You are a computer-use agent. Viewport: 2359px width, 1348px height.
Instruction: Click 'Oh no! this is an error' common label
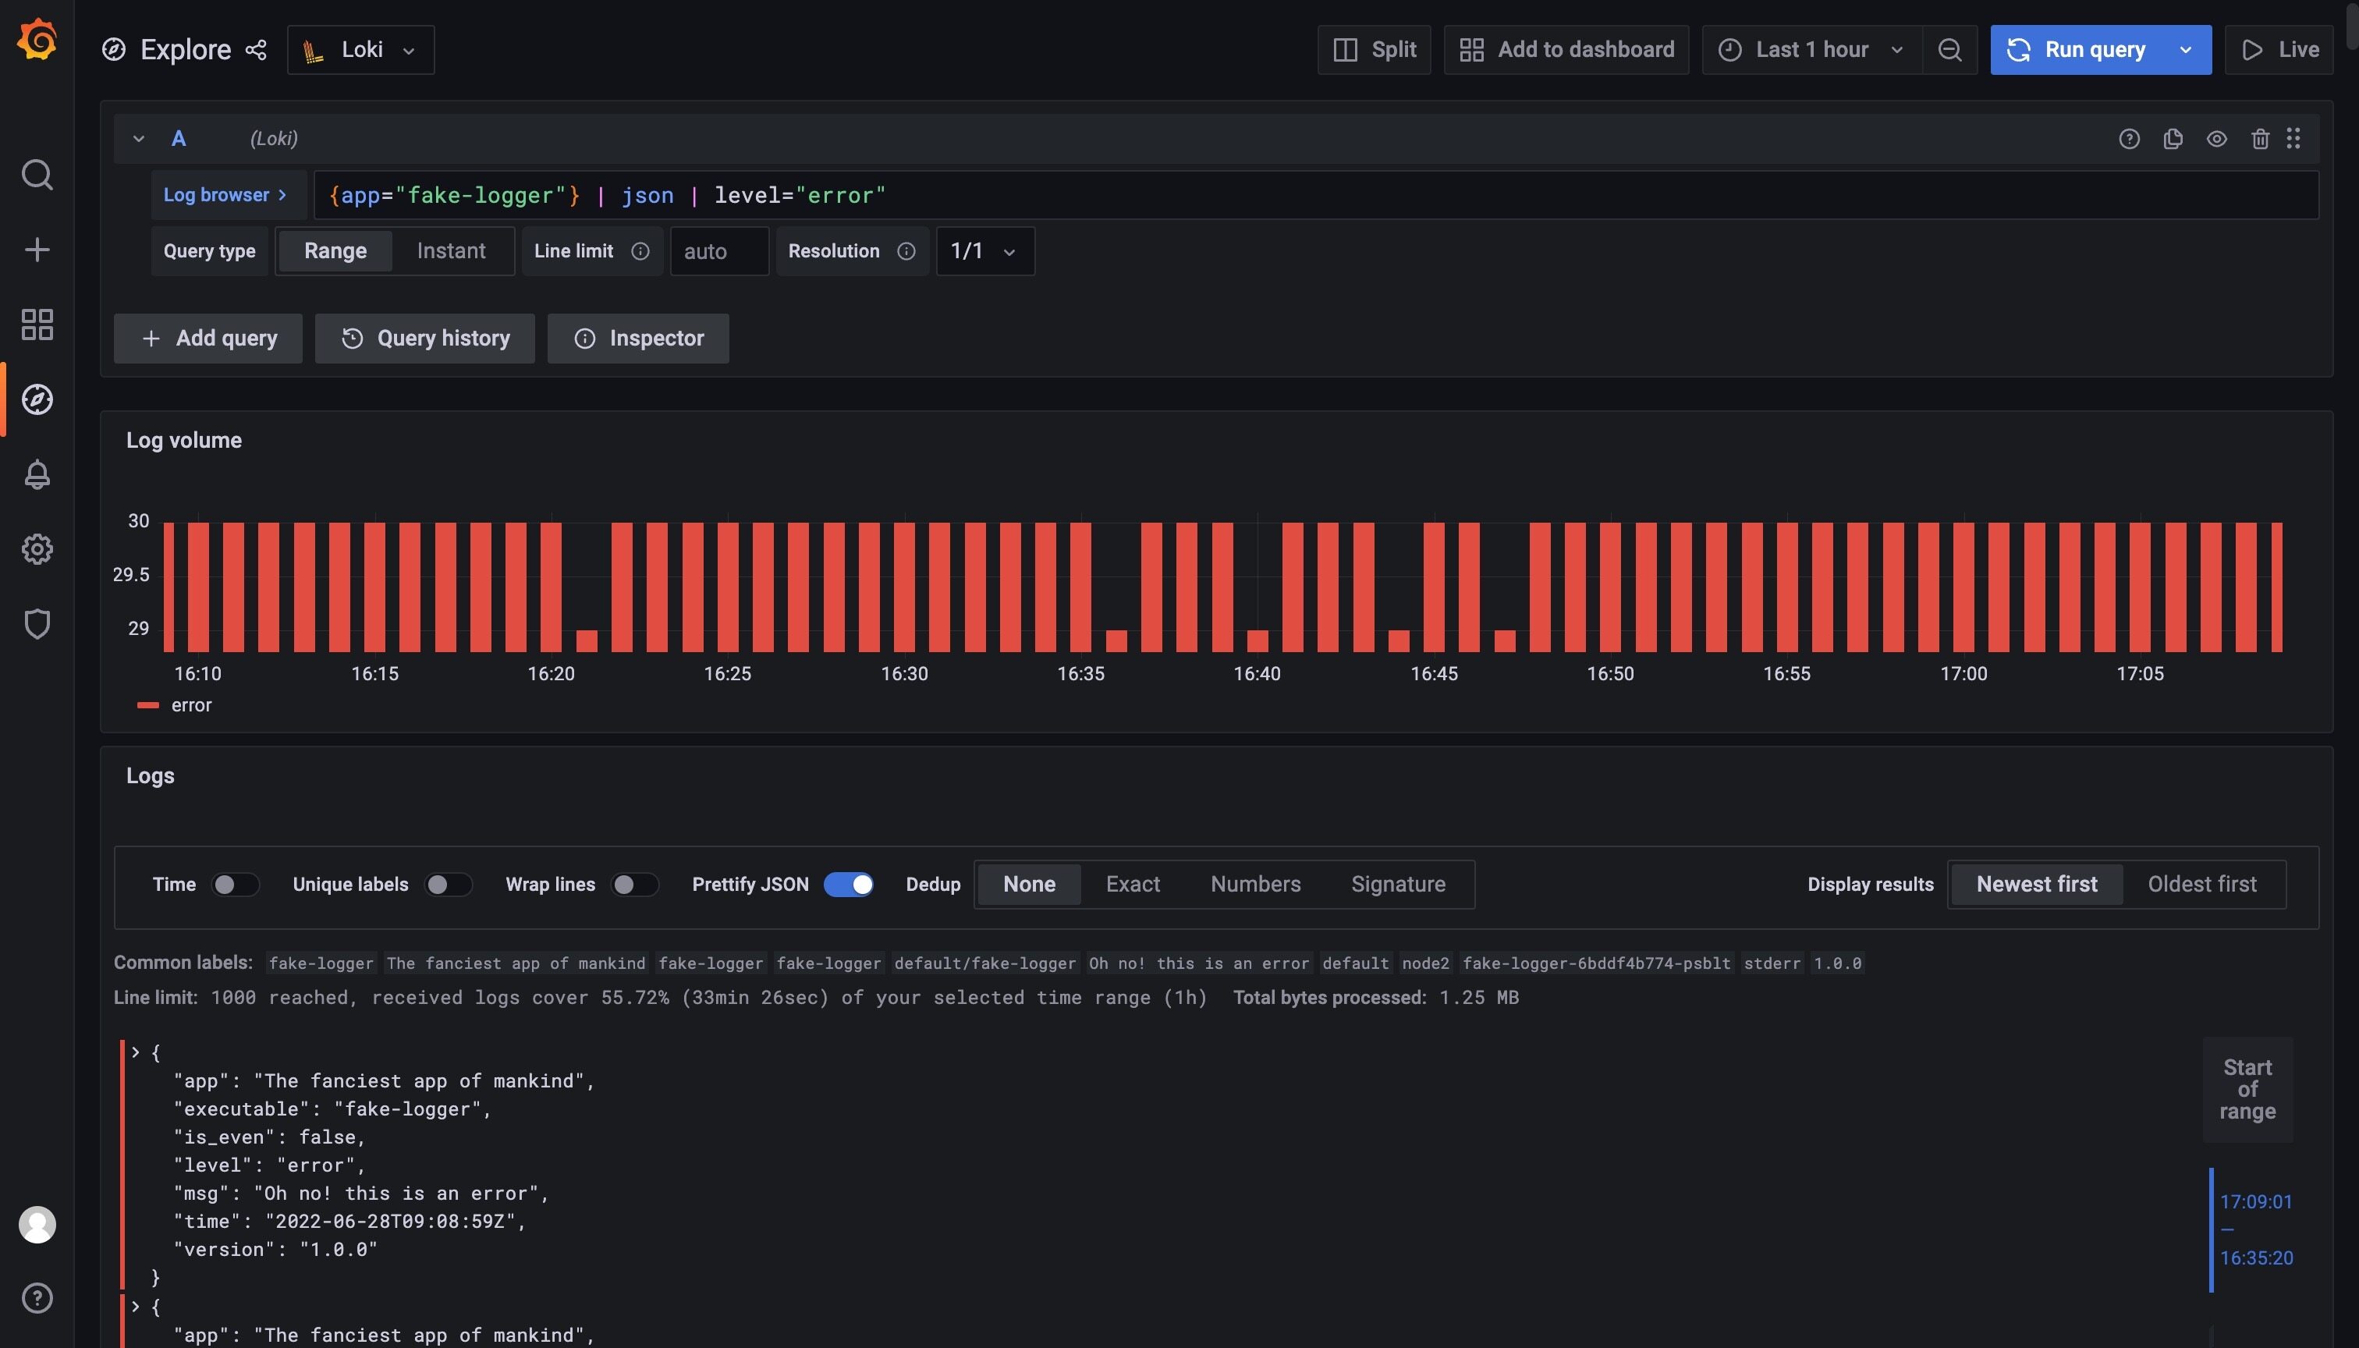1199,963
